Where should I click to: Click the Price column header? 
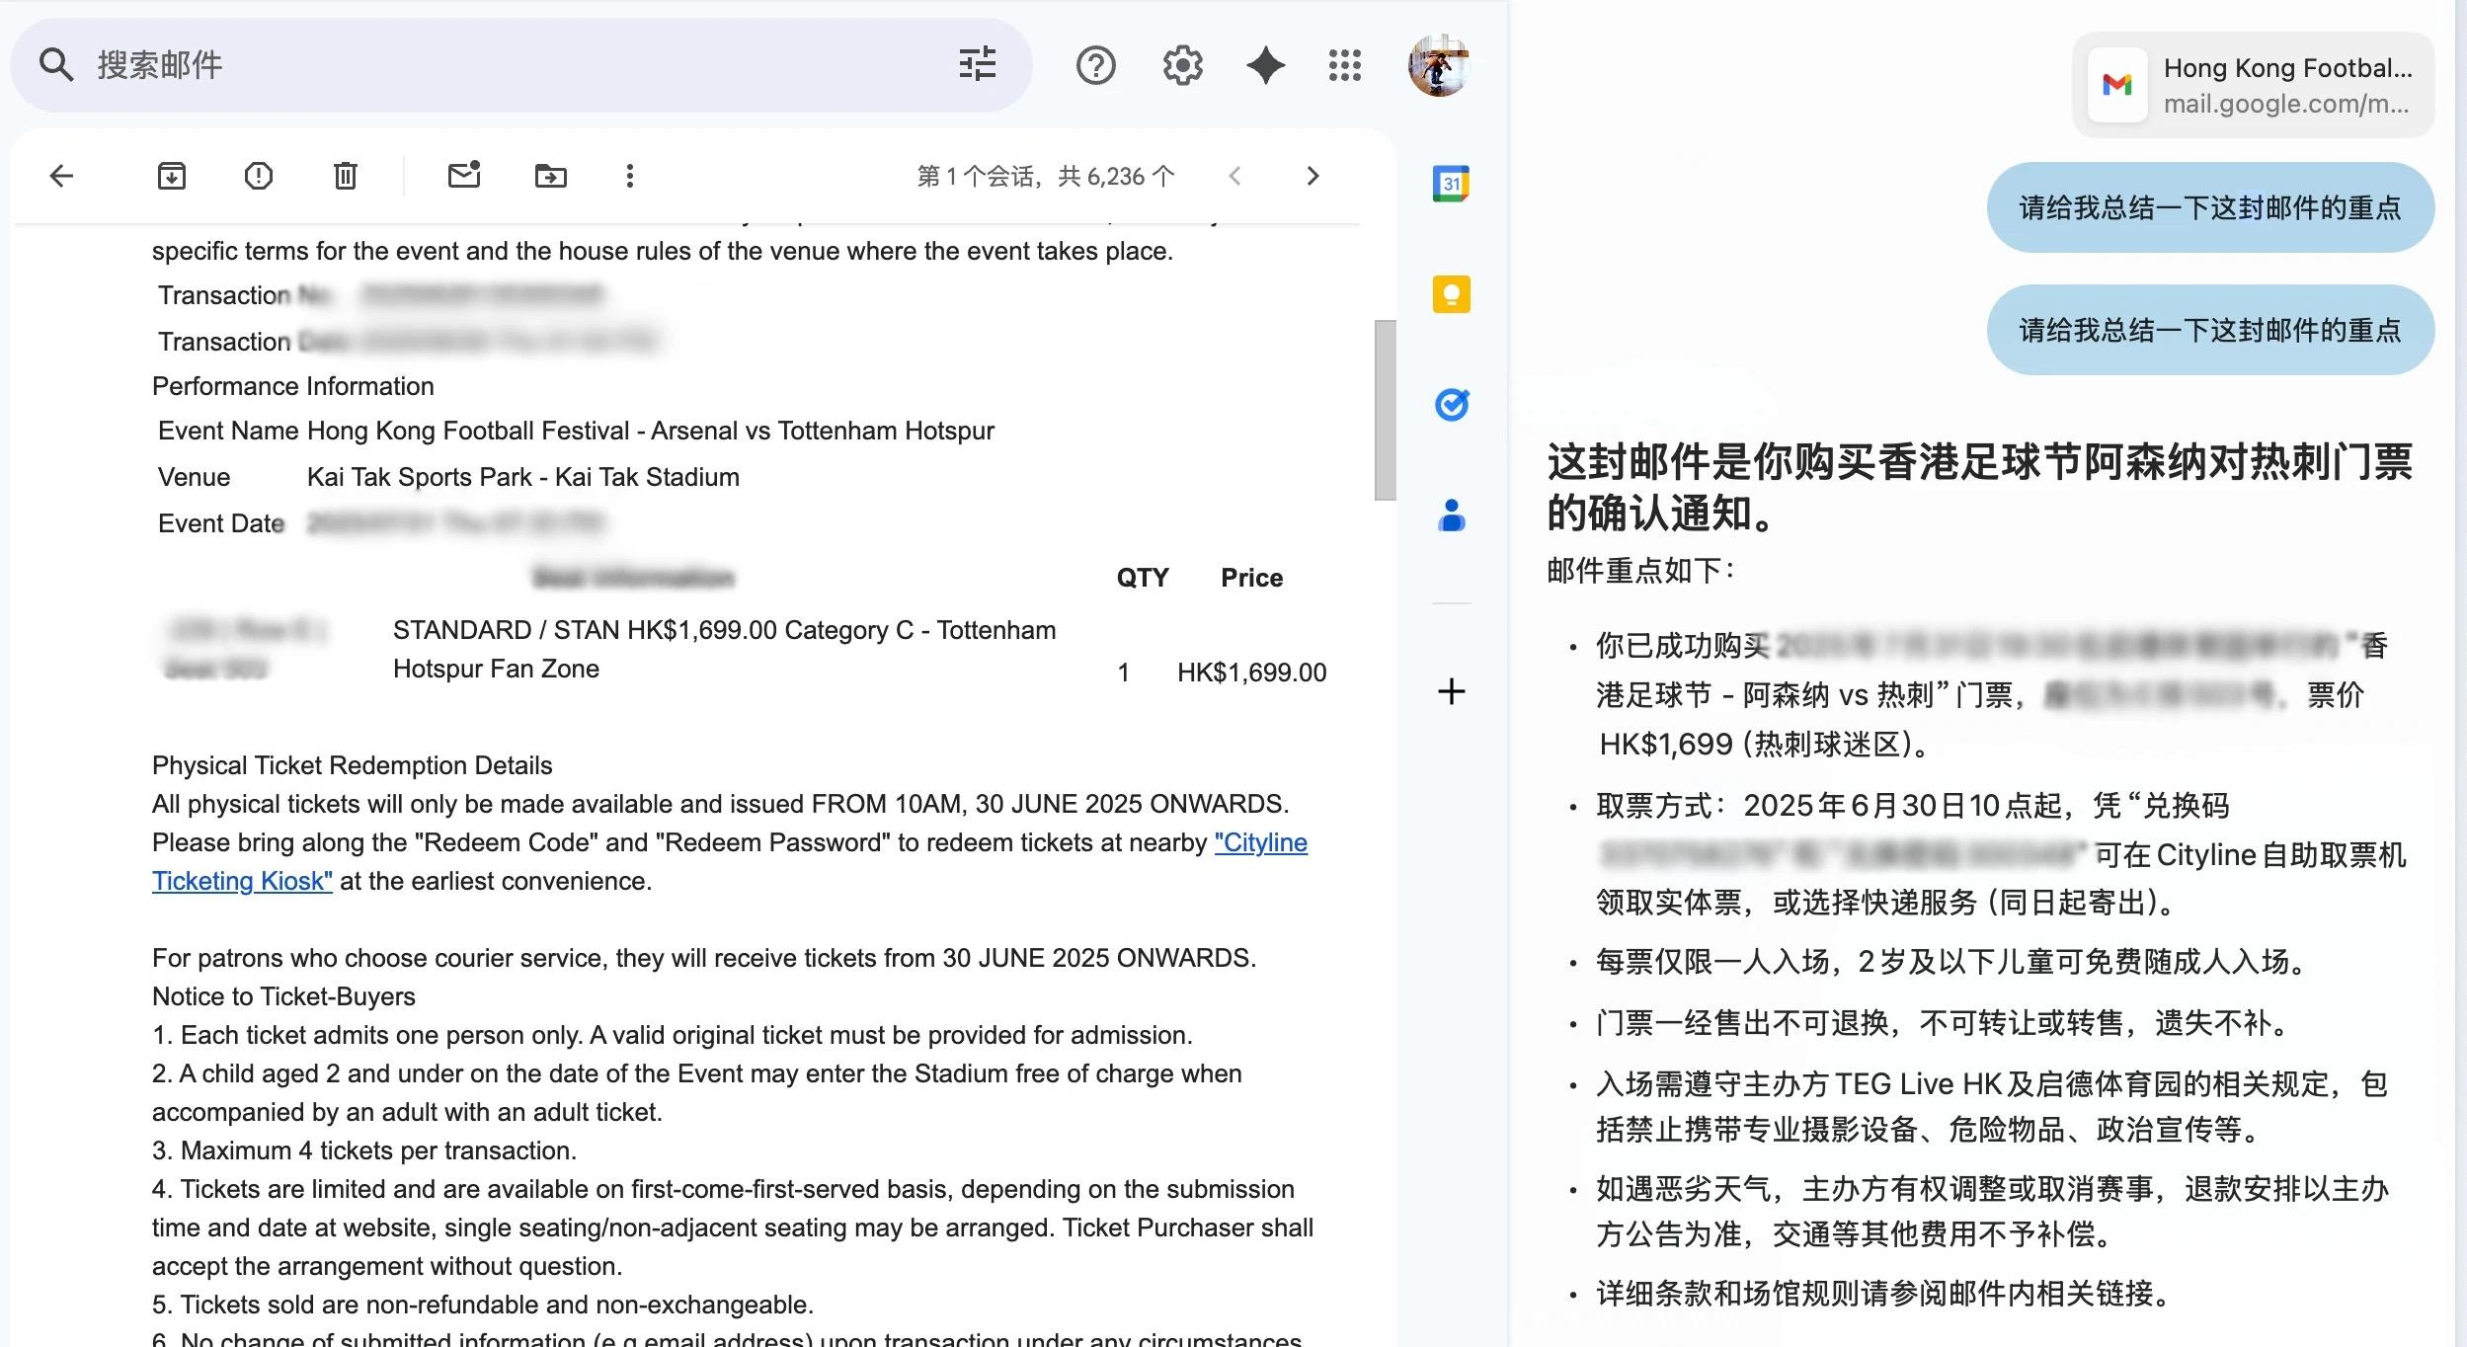(x=1251, y=578)
